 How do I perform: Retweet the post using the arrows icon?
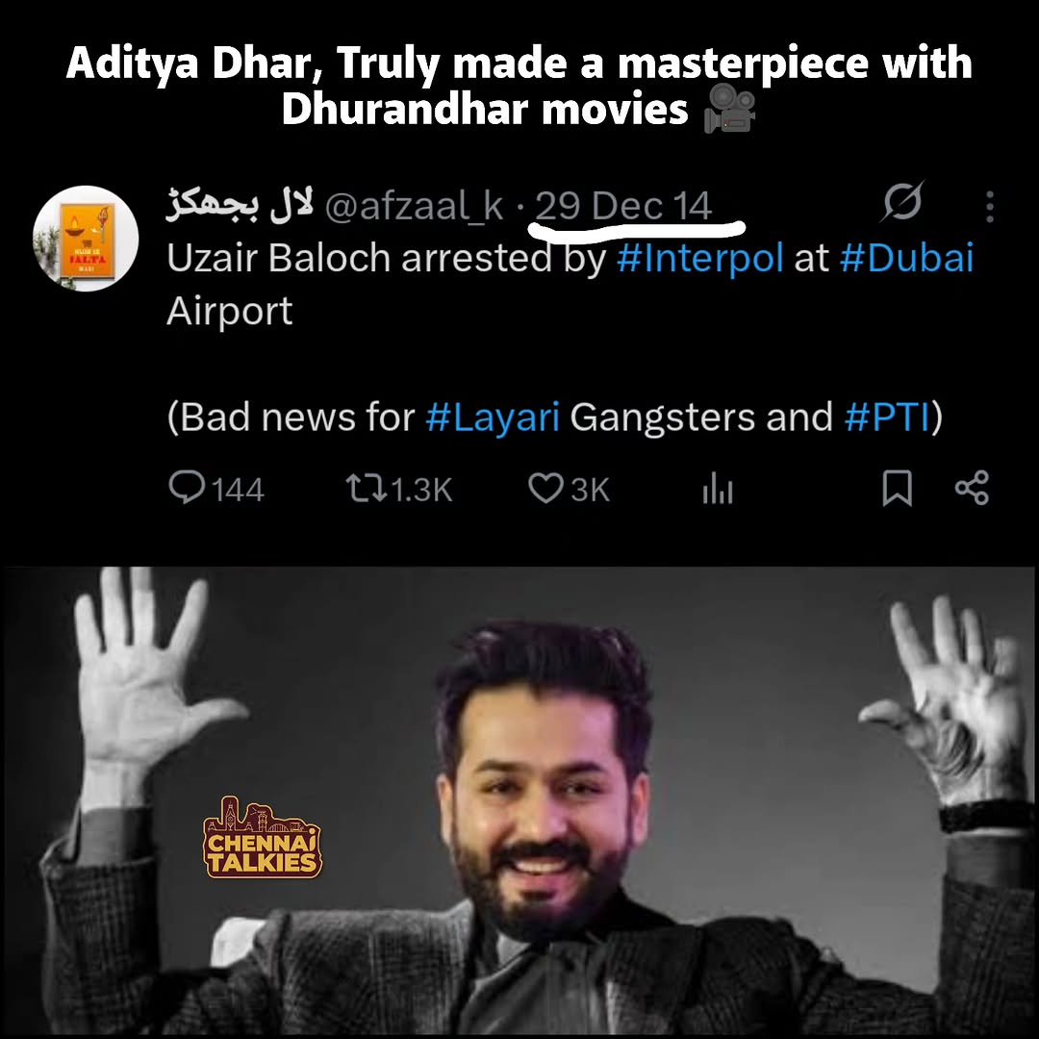tap(367, 488)
